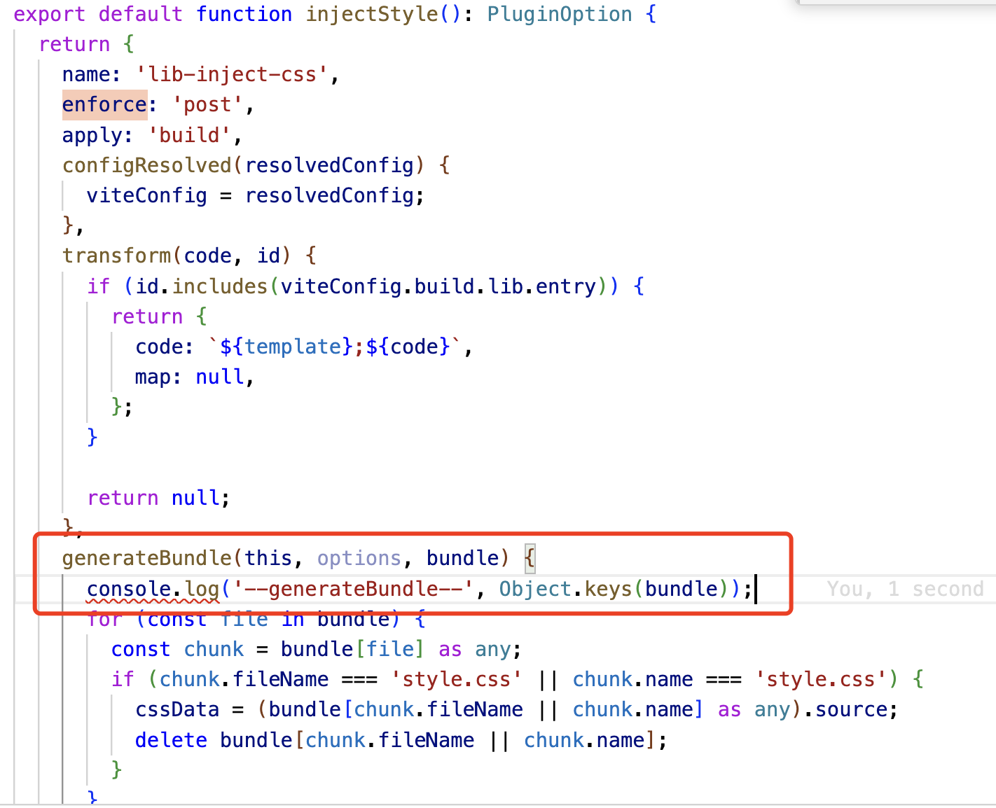Click the 'lib-inject-css' string value
This screenshot has height=808, width=996.
click(x=234, y=74)
